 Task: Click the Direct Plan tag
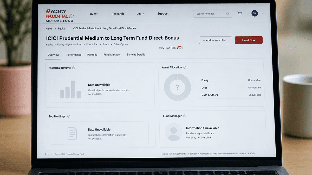[92, 45]
